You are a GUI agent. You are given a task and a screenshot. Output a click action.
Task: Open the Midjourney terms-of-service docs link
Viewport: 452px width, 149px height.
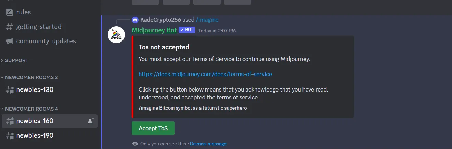[x=205, y=74]
